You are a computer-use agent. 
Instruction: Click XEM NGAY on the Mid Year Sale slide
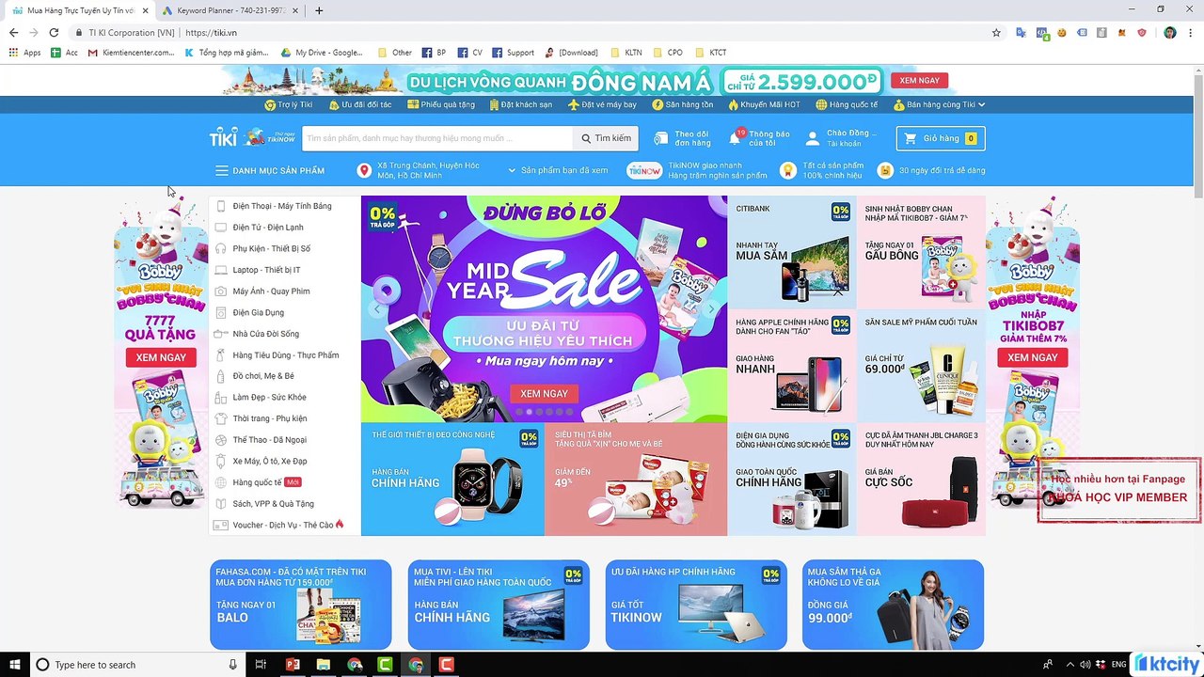544,394
